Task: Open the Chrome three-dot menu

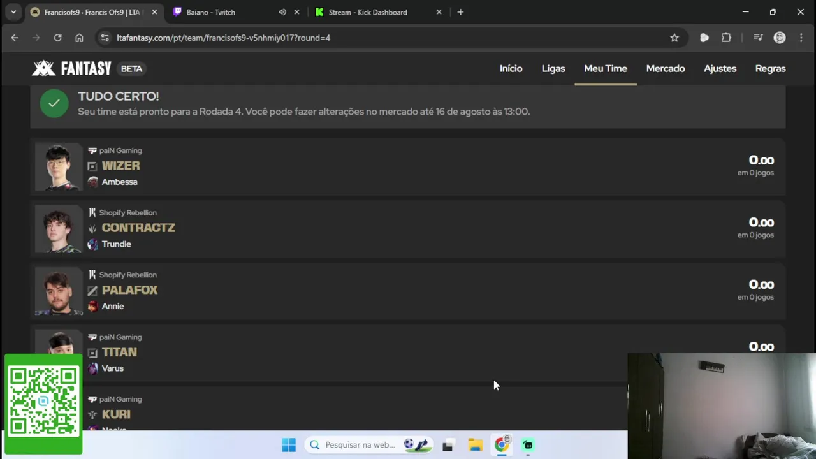Action: point(801,38)
